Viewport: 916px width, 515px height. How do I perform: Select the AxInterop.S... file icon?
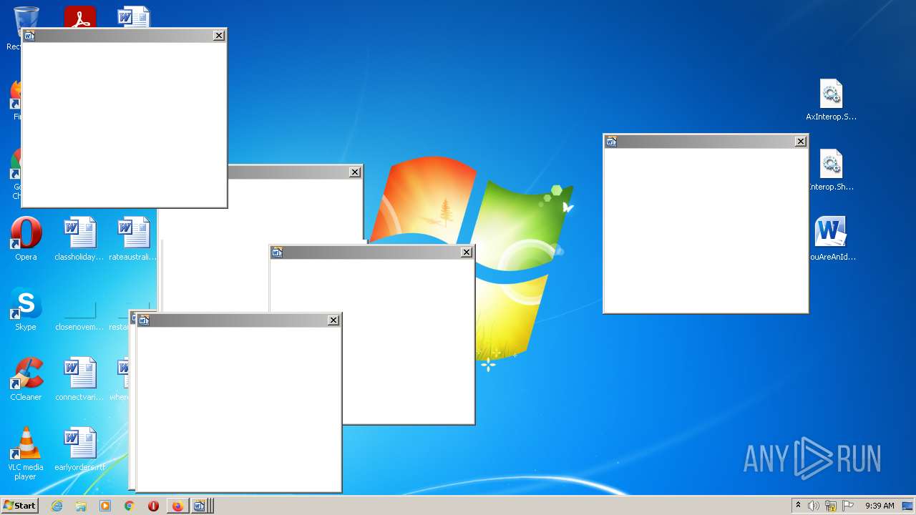point(831,99)
